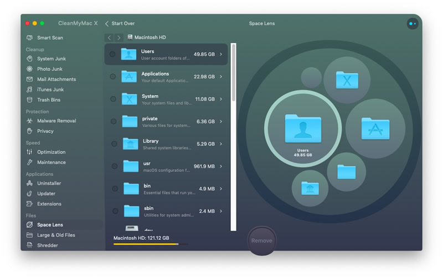The image size is (443, 278).
Task: Expand the usr folder chevron
Action: 221,166
